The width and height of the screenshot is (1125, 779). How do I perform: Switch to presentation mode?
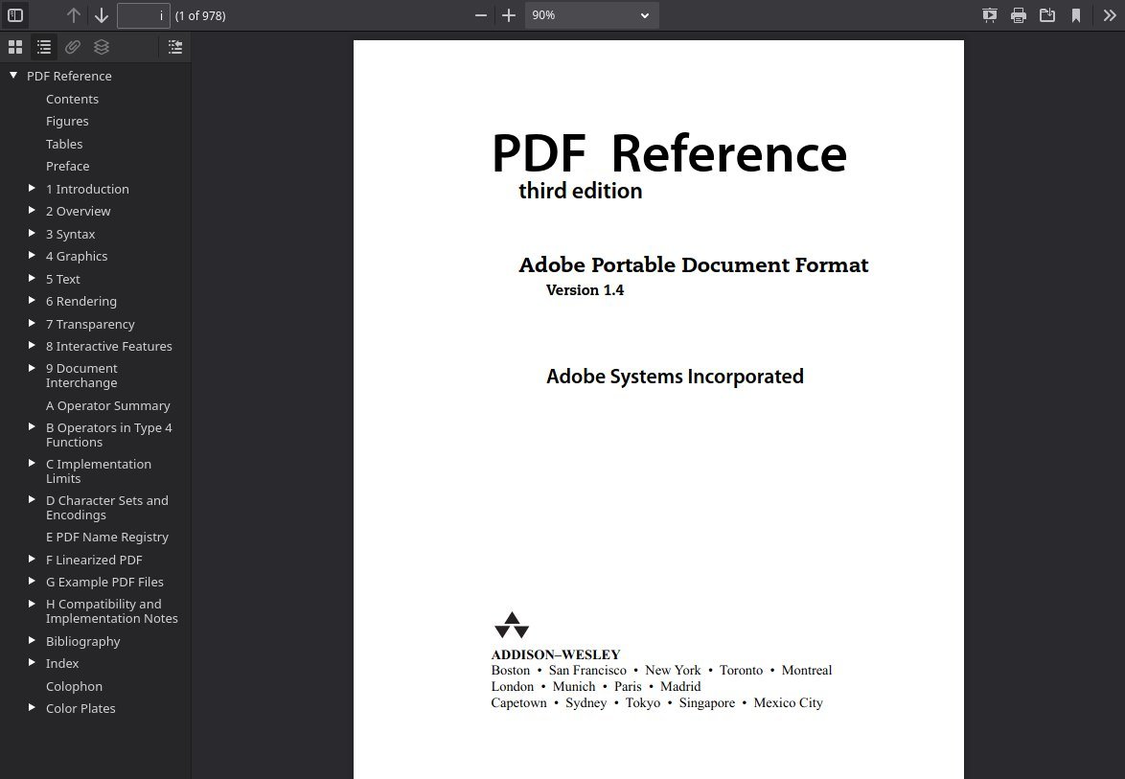[989, 15]
